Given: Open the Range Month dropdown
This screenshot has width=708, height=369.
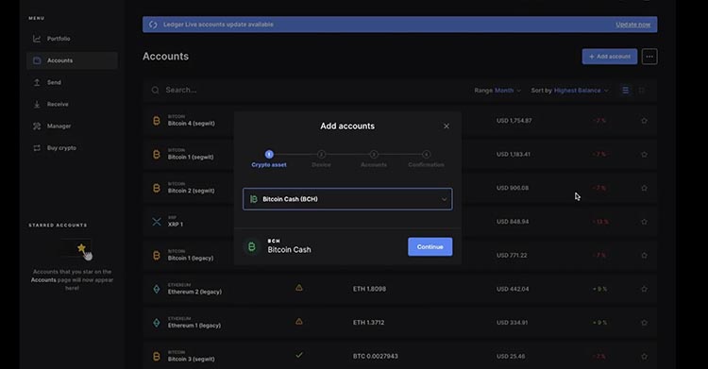Looking at the screenshot, I should coord(497,91).
